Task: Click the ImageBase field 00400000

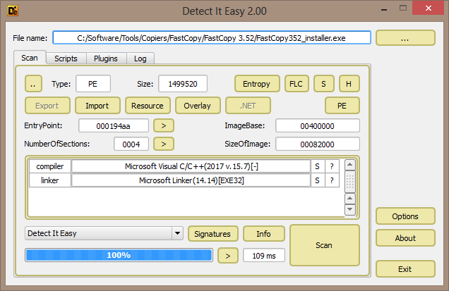Action: (x=317, y=126)
